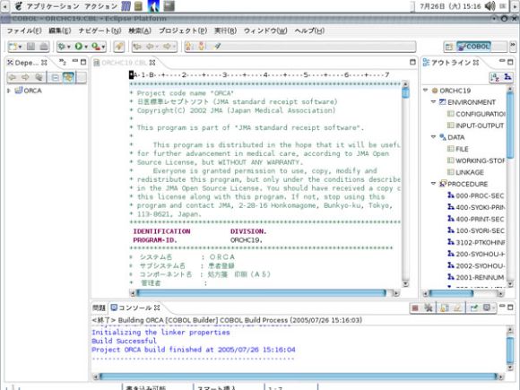Open the ナビゲート(N) menu
Image resolution: width=520 pixels, height=390 pixels.
click(100, 30)
